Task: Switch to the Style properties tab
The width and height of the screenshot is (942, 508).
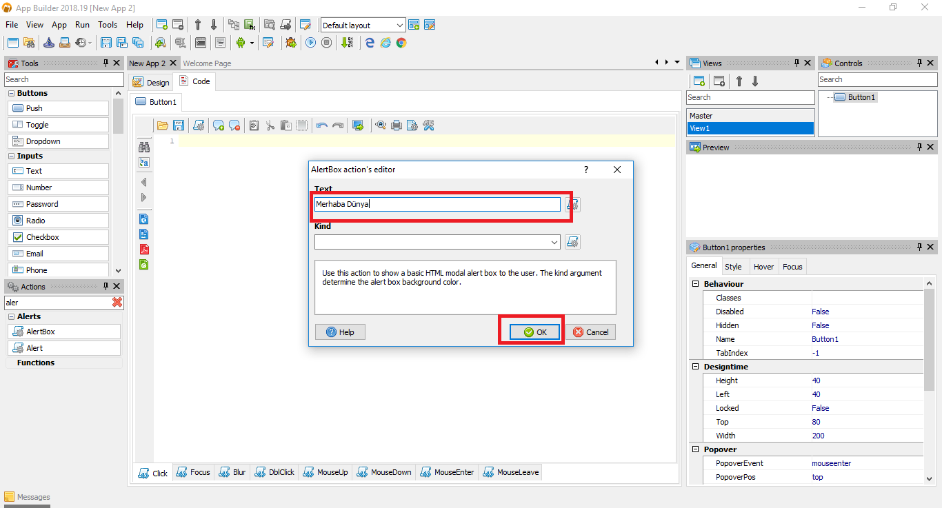Action: coord(734,266)
